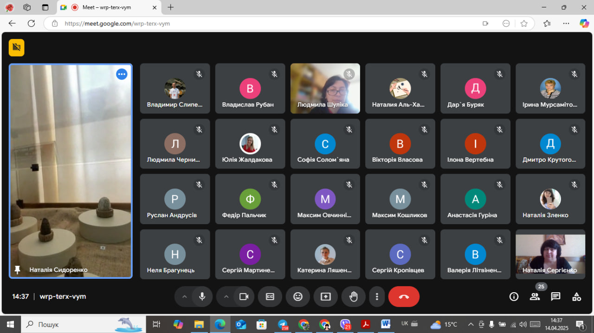Click Ілона Вертебна avatar circle

click(475, 144)
